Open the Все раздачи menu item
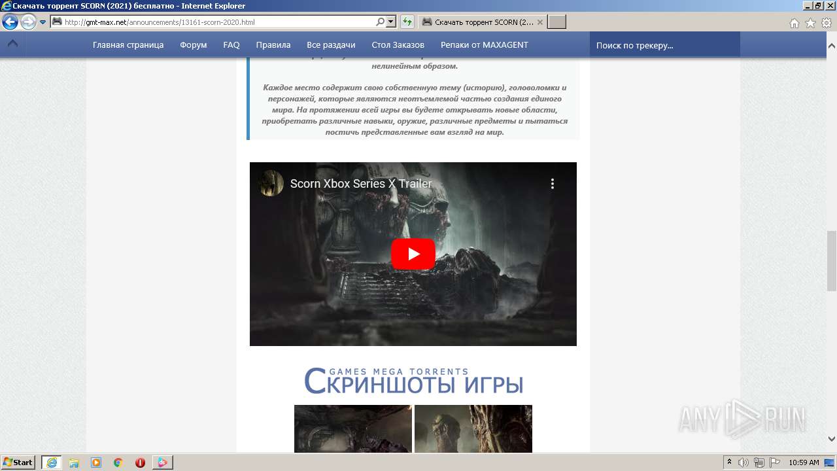The height and width of the screenshot is (471, 837). [331, 45]
